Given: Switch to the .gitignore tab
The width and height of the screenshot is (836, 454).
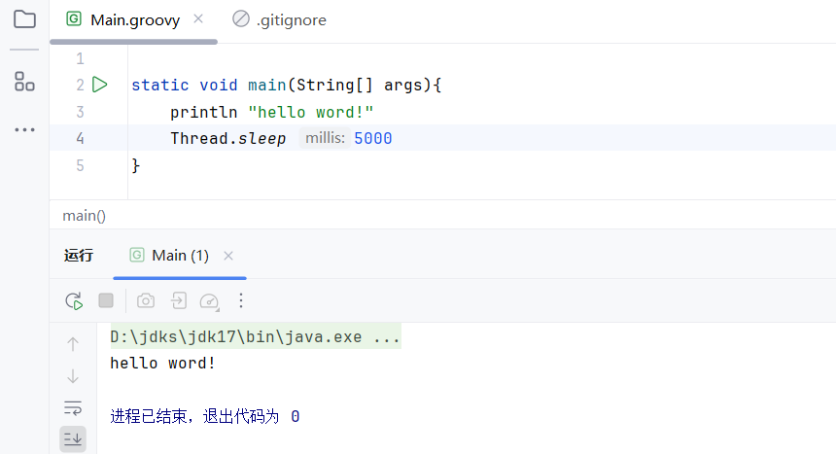Looking at the screenshot, I should pos(291,20).
